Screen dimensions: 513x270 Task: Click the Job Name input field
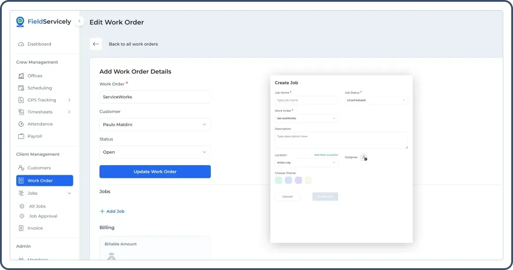[x=306, y=100]
